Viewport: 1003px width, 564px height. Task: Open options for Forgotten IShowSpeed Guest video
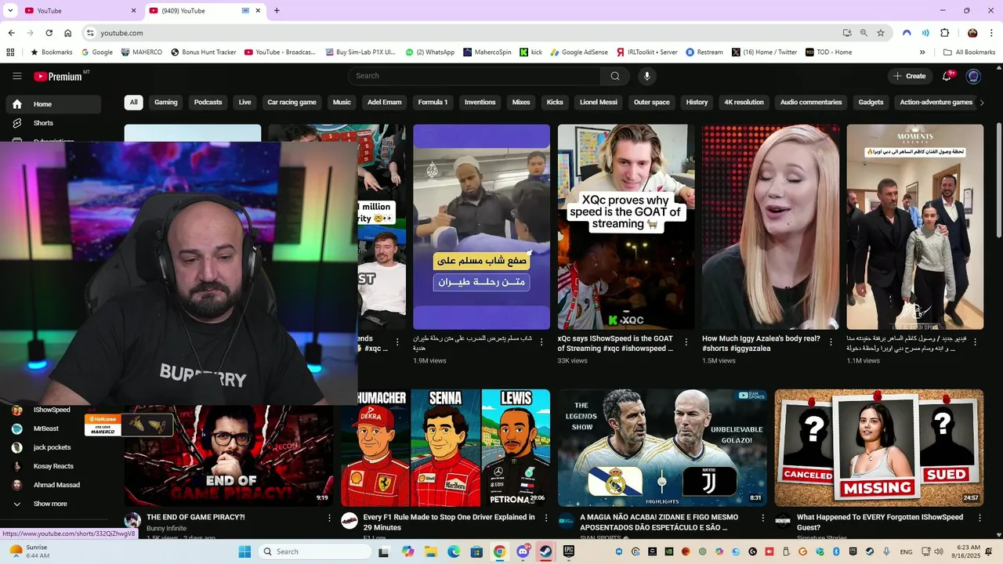point(979,518)
